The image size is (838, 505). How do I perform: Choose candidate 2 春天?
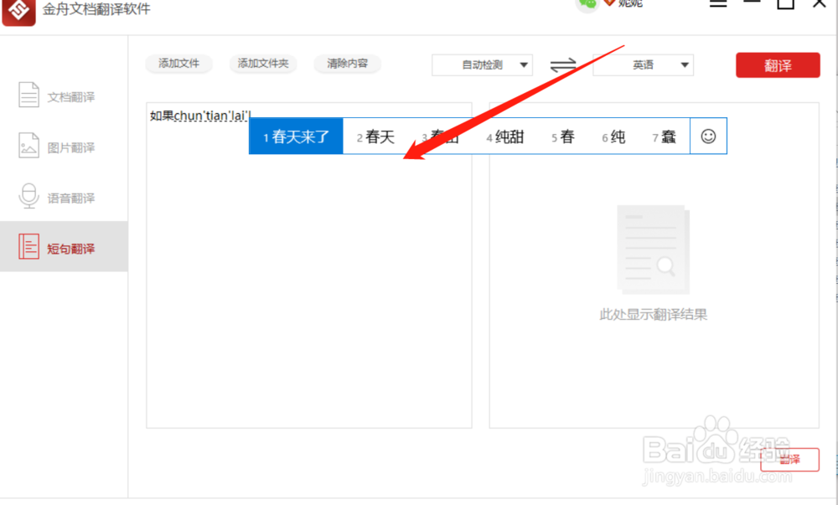(x=375, y=137)
